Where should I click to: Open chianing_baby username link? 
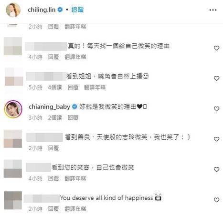pyautogui.click(x=49, y=107)
